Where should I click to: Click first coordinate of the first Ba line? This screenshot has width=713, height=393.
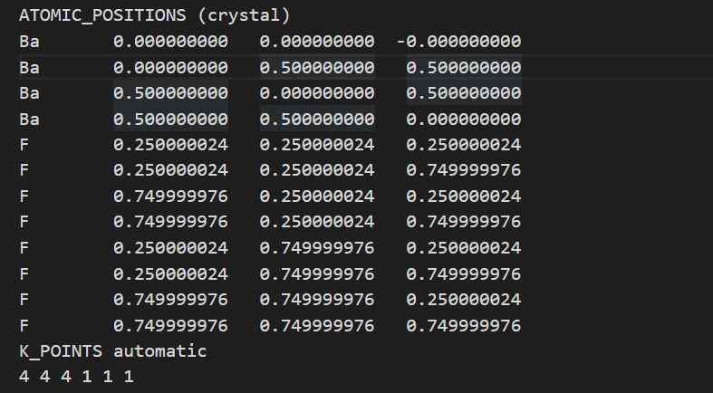tap(170, 42)
